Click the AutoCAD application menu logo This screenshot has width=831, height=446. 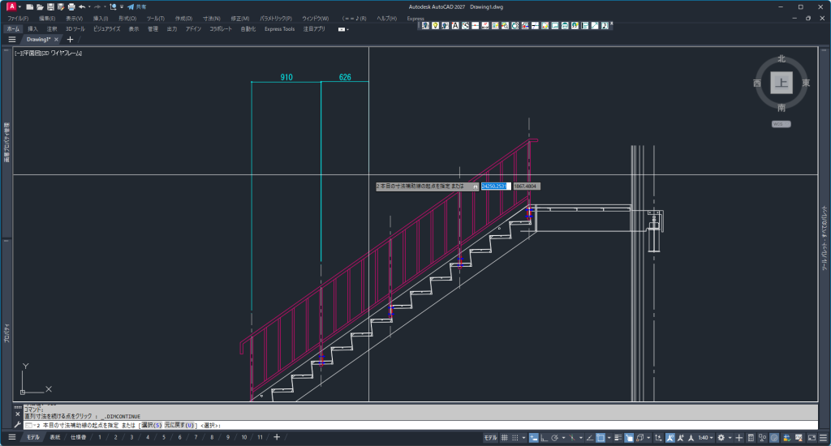tap(12, 6)
